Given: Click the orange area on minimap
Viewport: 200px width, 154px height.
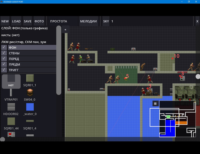Looking at the screenshot, I should (181, 123).
